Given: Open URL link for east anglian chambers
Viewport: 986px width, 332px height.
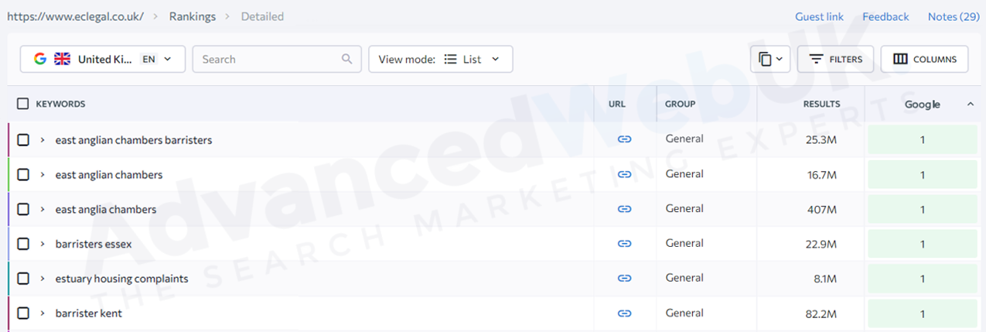Looking at the screenshot, I should [x=624, y=174].
